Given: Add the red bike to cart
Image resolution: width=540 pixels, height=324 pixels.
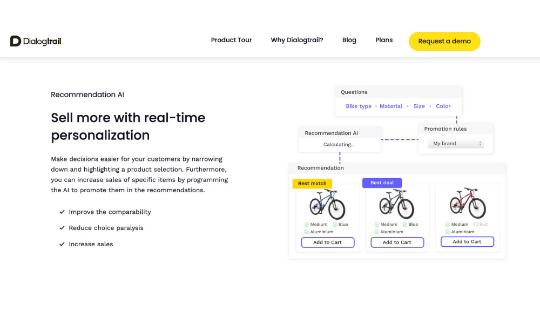Looking at the screenshot, I should pyautogui.click(x=467, y=242).
